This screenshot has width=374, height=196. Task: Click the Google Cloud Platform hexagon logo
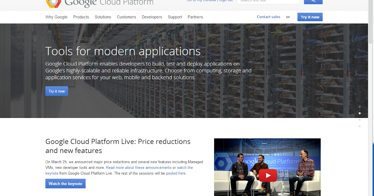54,3
